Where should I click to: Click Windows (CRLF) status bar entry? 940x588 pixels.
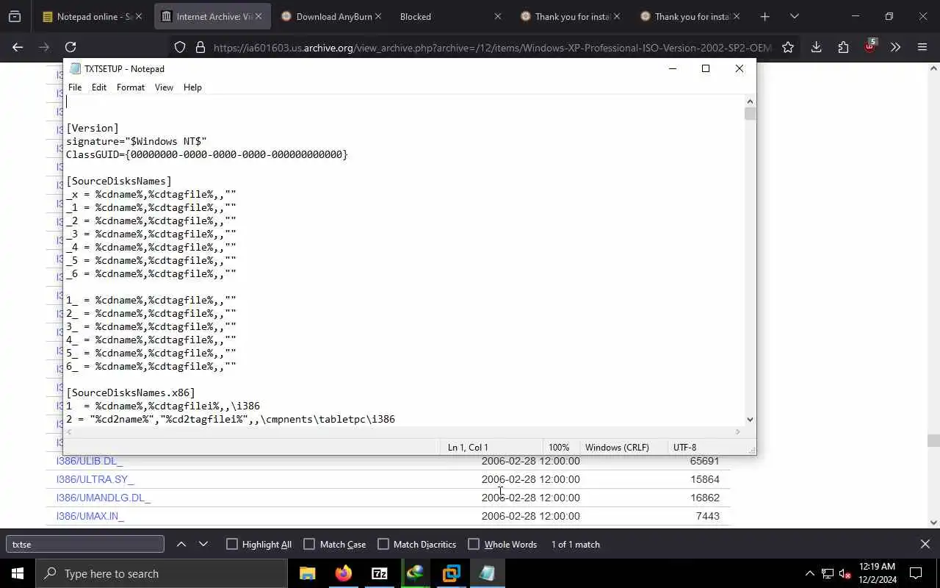[617, 447]
